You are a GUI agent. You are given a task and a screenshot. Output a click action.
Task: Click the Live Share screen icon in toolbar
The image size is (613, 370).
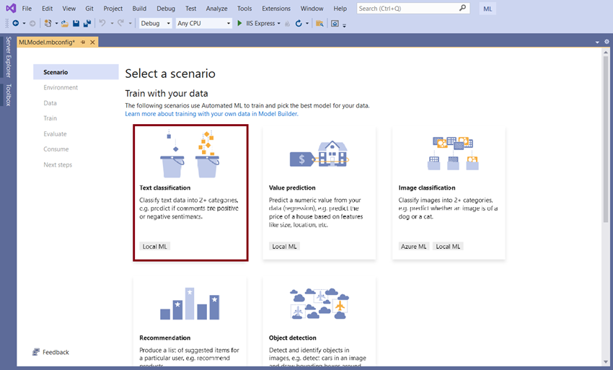click(335, 24)
